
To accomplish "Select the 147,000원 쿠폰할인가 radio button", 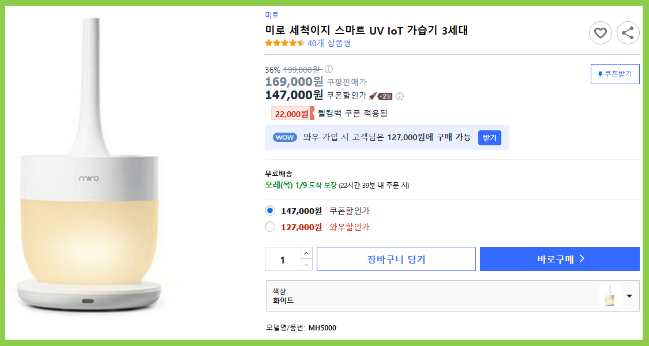I will point(269,212).
